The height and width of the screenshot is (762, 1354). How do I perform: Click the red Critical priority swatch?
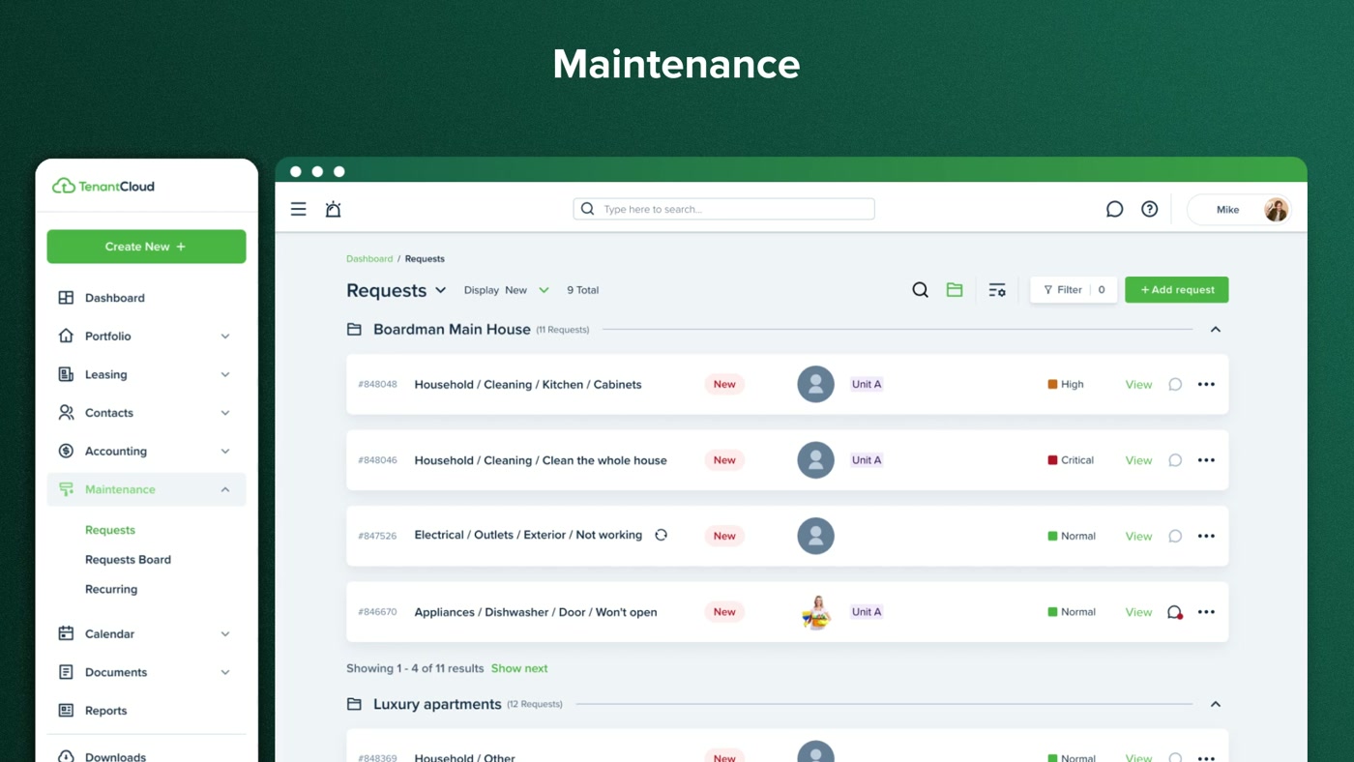[x=1052, y=460]
